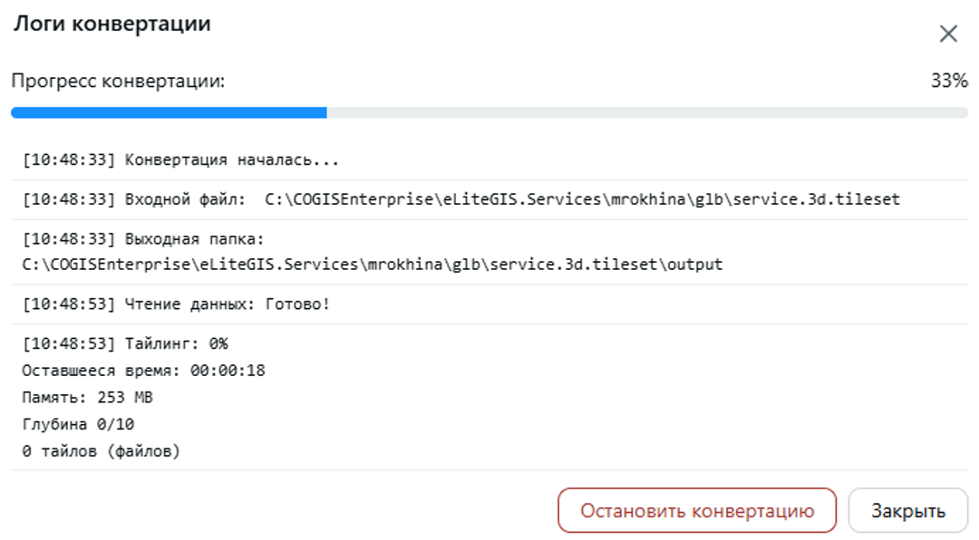The image size is (979, 540).
Task: Click the 'Логи конвертации' dialog title
Action: [x=112, y=24]
